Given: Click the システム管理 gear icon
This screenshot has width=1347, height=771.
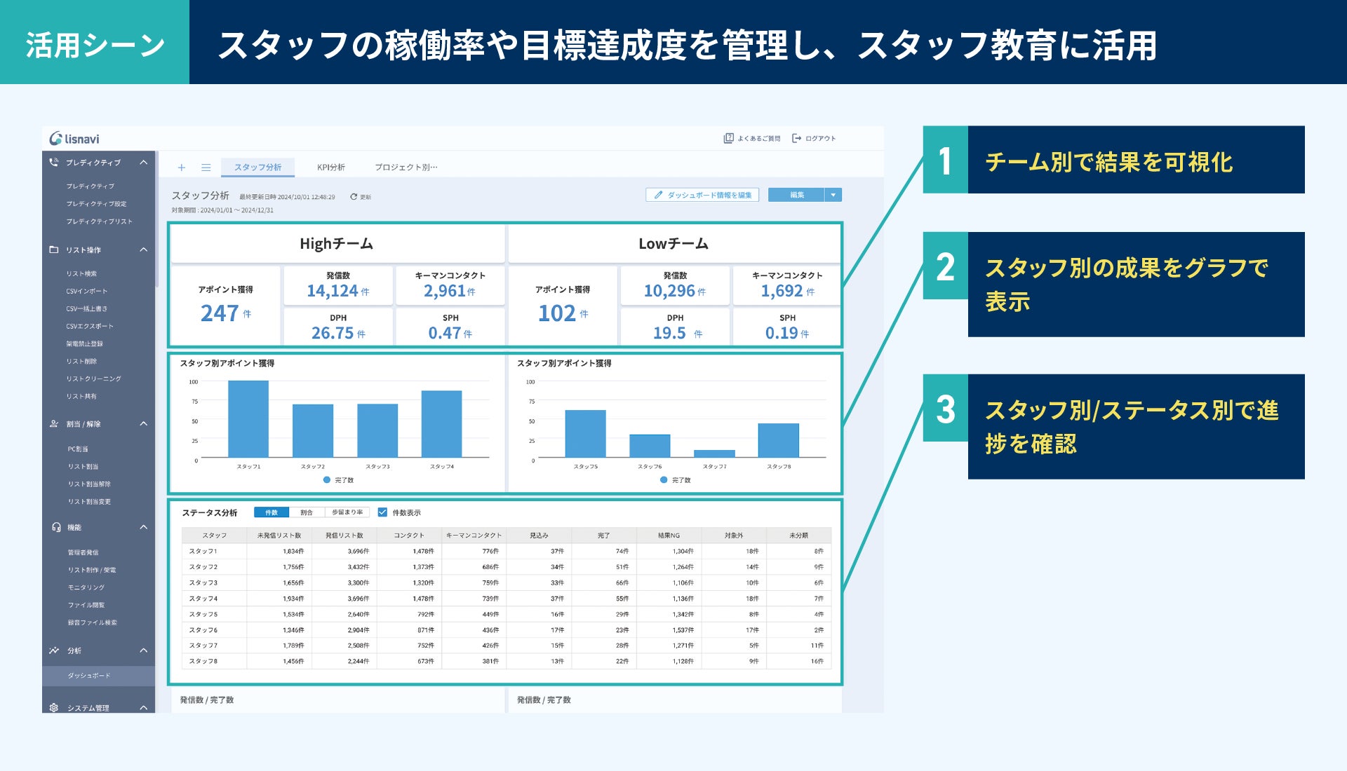Looking at the screenshot, I should 54,708.
